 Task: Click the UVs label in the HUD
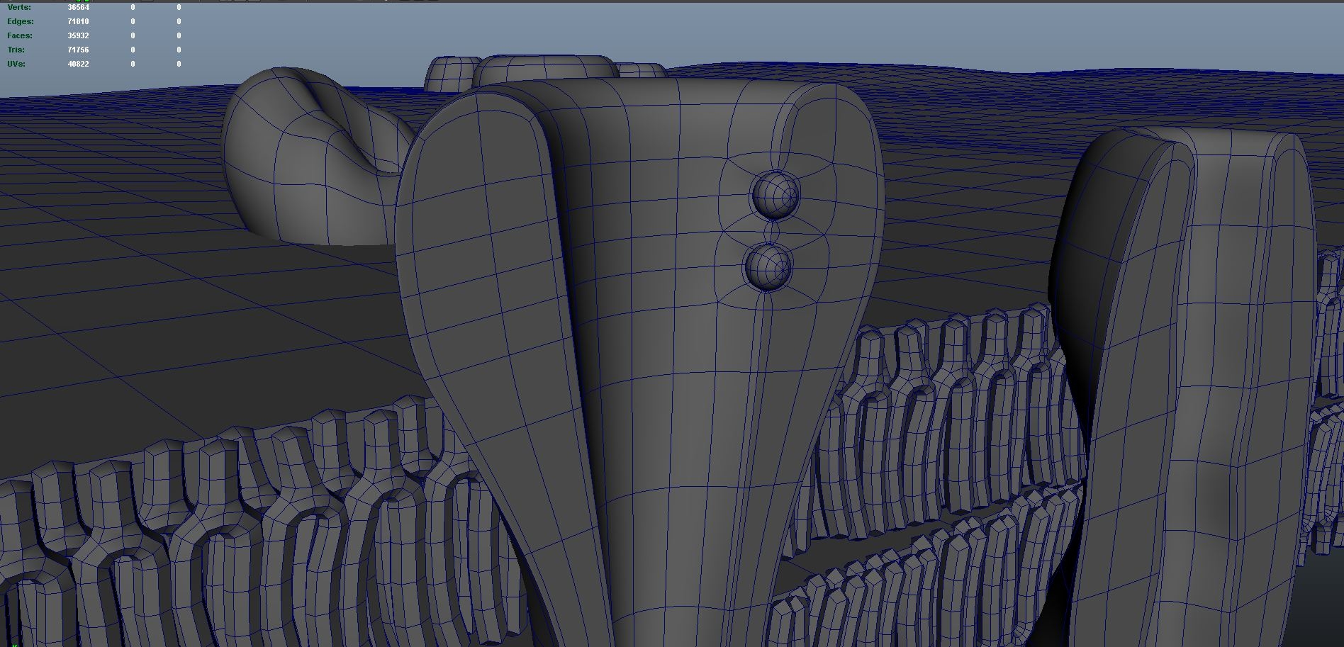pyautogui.click(x=16, y=64)
